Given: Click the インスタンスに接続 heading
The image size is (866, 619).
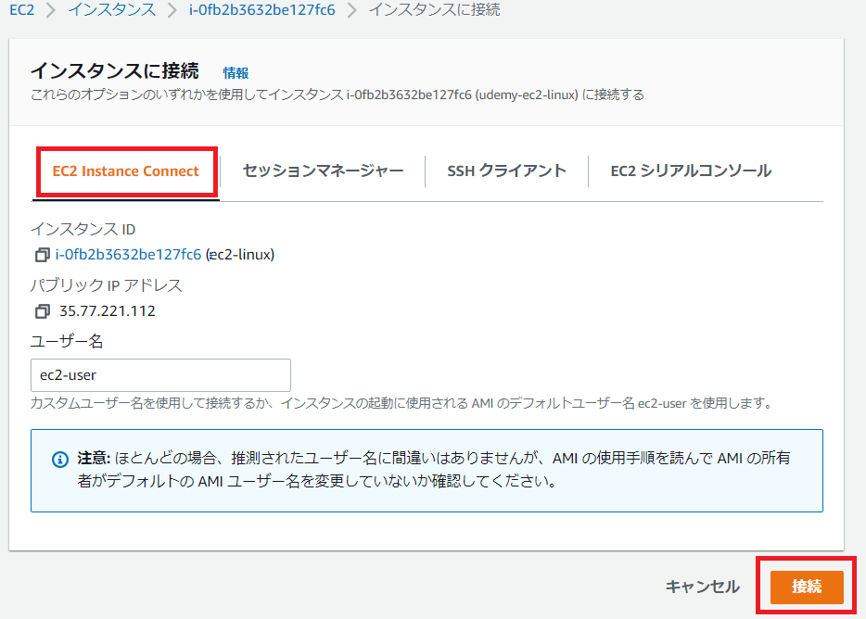Looking at the screenshot, I should 114,70.
